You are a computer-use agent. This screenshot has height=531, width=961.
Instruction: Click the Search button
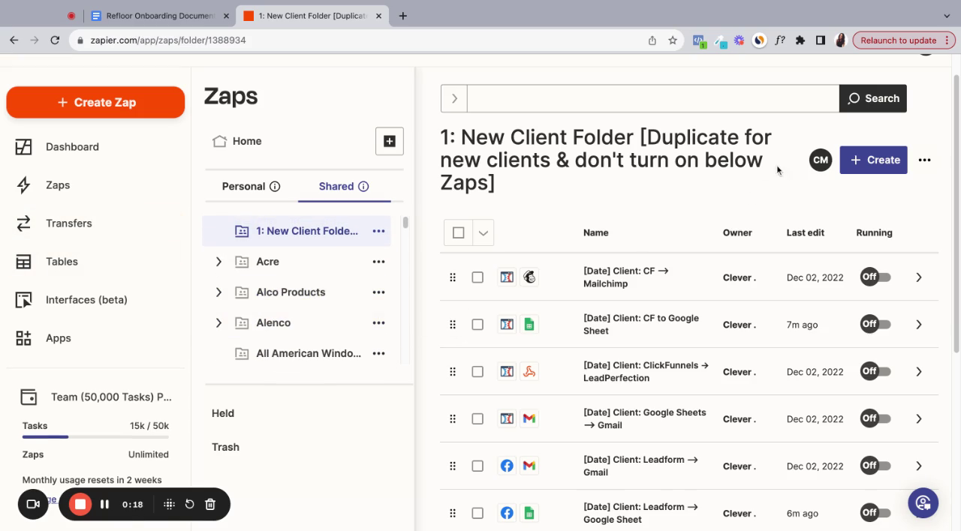872,98
